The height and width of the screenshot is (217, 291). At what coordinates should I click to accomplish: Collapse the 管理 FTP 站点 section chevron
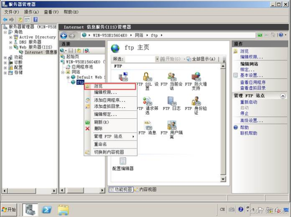[283, 96]
